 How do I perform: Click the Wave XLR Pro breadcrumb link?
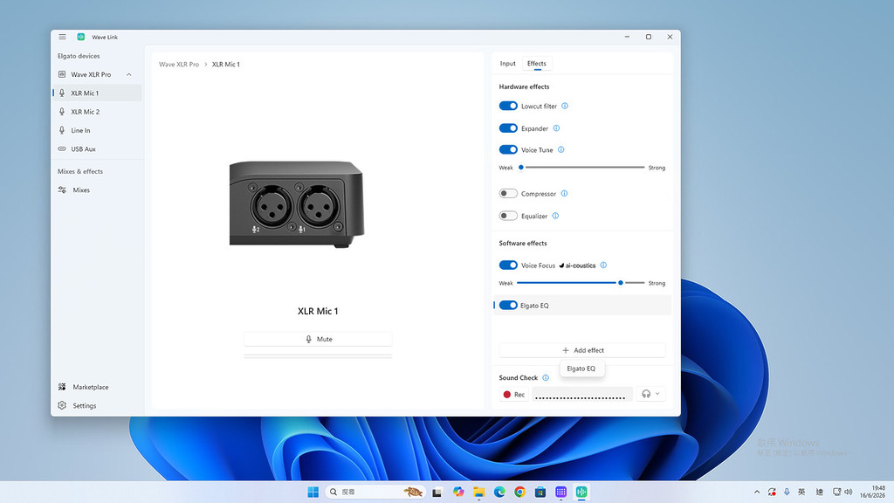pyautogui.click(x=179, y=65)
